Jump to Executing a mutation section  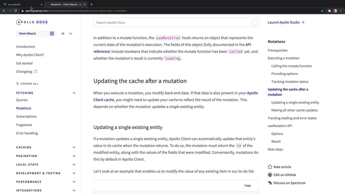pos(283,58)
